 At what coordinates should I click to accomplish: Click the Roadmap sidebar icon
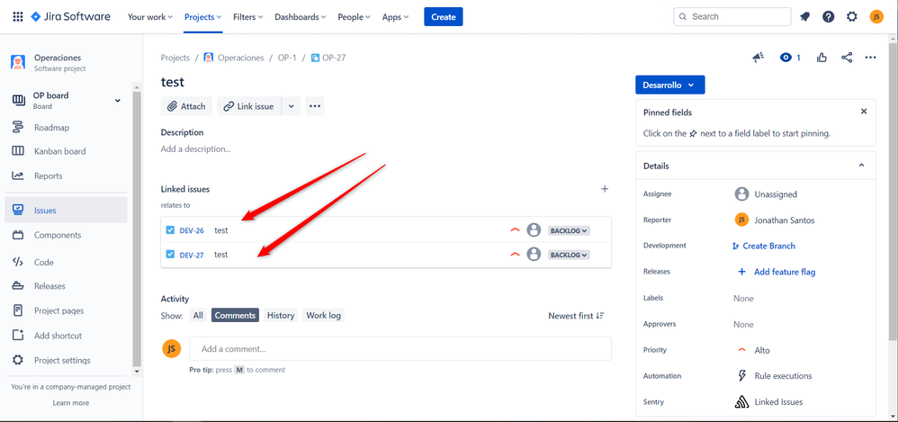(18, 127)
